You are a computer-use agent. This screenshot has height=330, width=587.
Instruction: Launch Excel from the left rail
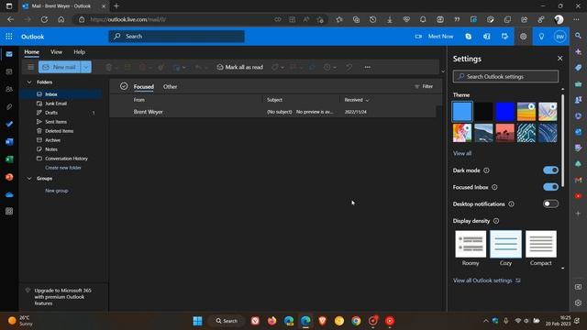pos(9,159)
